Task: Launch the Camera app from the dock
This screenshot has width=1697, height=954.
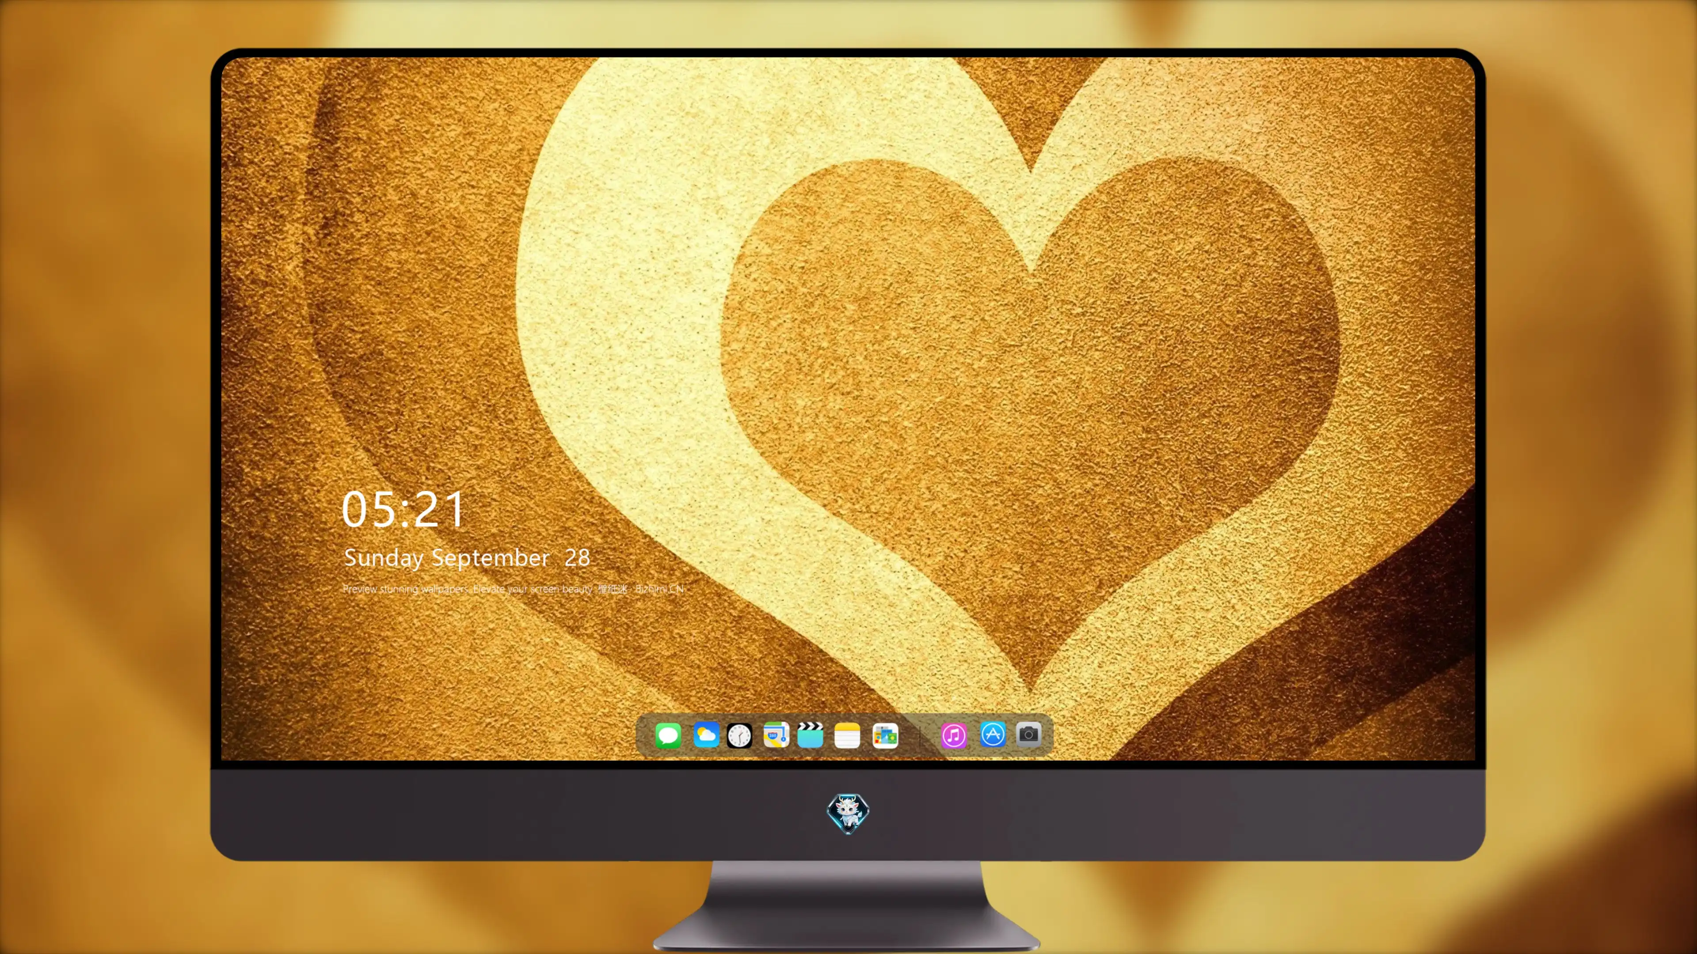Action: click(1028, 734)
